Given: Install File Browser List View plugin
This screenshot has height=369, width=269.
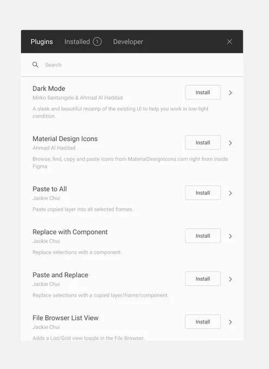Looking at the screenshot, I should pyautogui.click(x=203, y=322).
